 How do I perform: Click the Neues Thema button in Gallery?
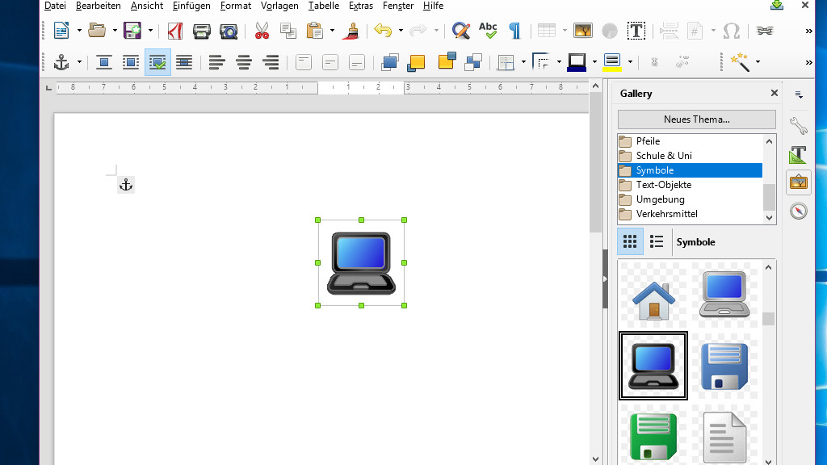click(695, 119)
